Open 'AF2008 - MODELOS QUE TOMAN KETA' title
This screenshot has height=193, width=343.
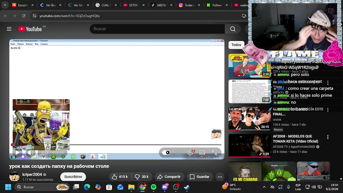tap(296, 139)
